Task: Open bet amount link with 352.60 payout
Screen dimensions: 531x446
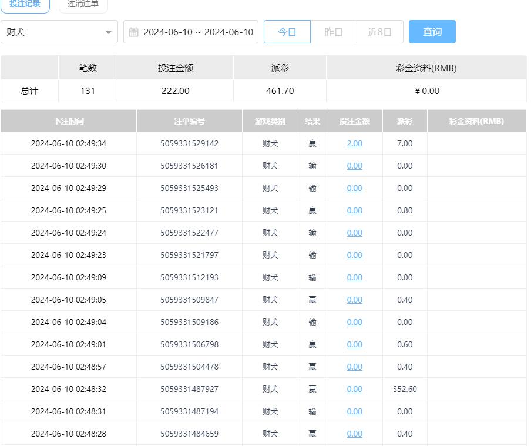Action: 354,389
